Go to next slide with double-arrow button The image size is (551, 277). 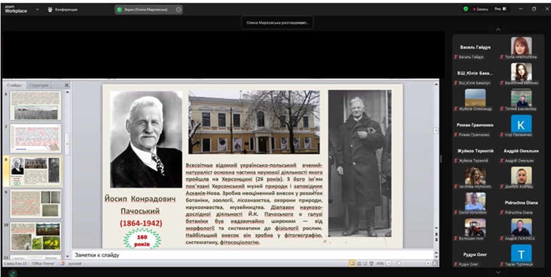click(x=436, y=241)
